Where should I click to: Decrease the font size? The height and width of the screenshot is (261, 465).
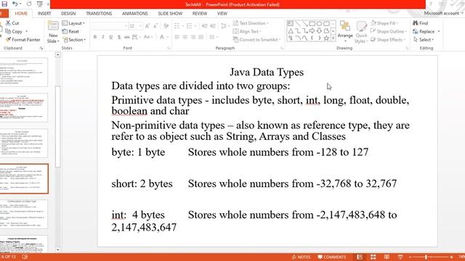[155, 26]
